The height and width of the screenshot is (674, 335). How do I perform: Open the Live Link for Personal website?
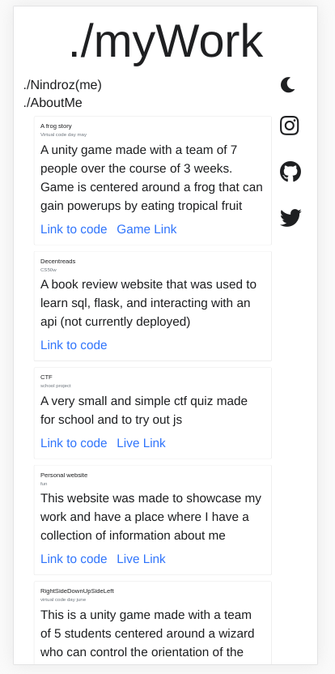click(142, 559)
